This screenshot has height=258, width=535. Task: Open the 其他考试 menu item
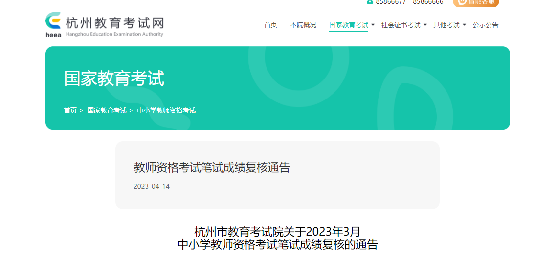[446, 25]
